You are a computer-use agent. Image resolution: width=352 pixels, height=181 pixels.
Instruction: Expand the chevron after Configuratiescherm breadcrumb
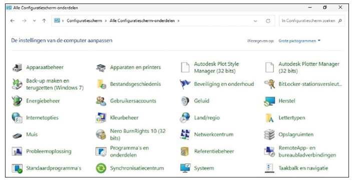(x=106, y=20)
